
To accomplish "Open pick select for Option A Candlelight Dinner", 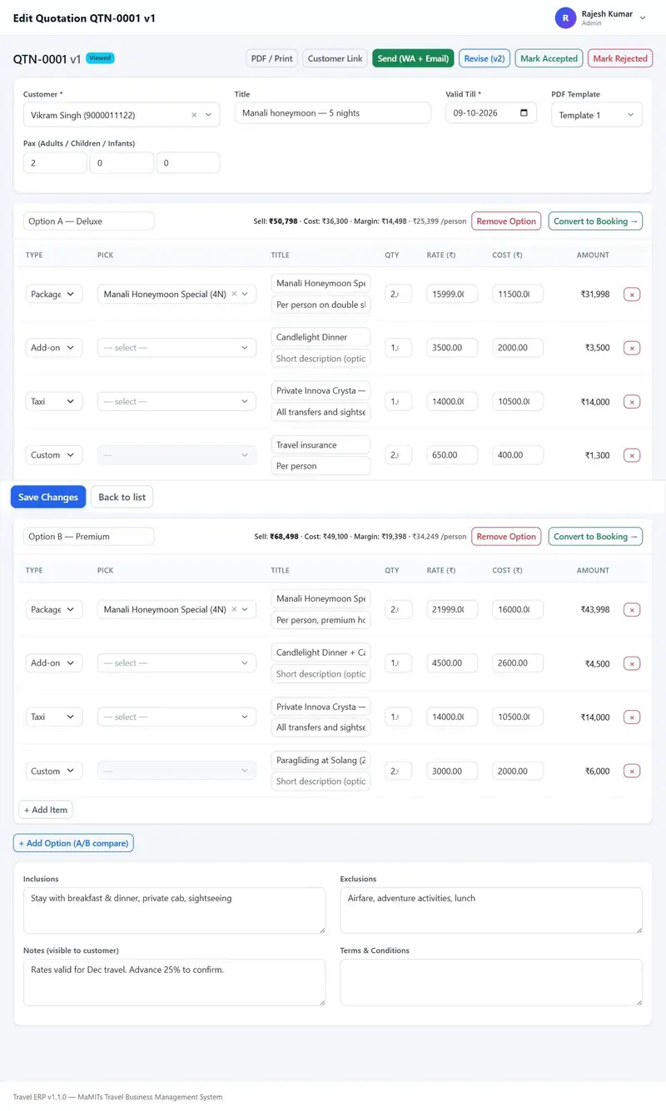I will click(176, 348).
